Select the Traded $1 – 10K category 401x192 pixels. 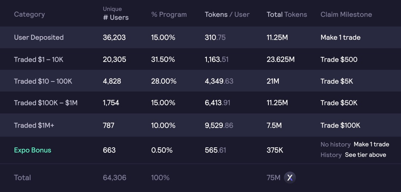[39, 60]
